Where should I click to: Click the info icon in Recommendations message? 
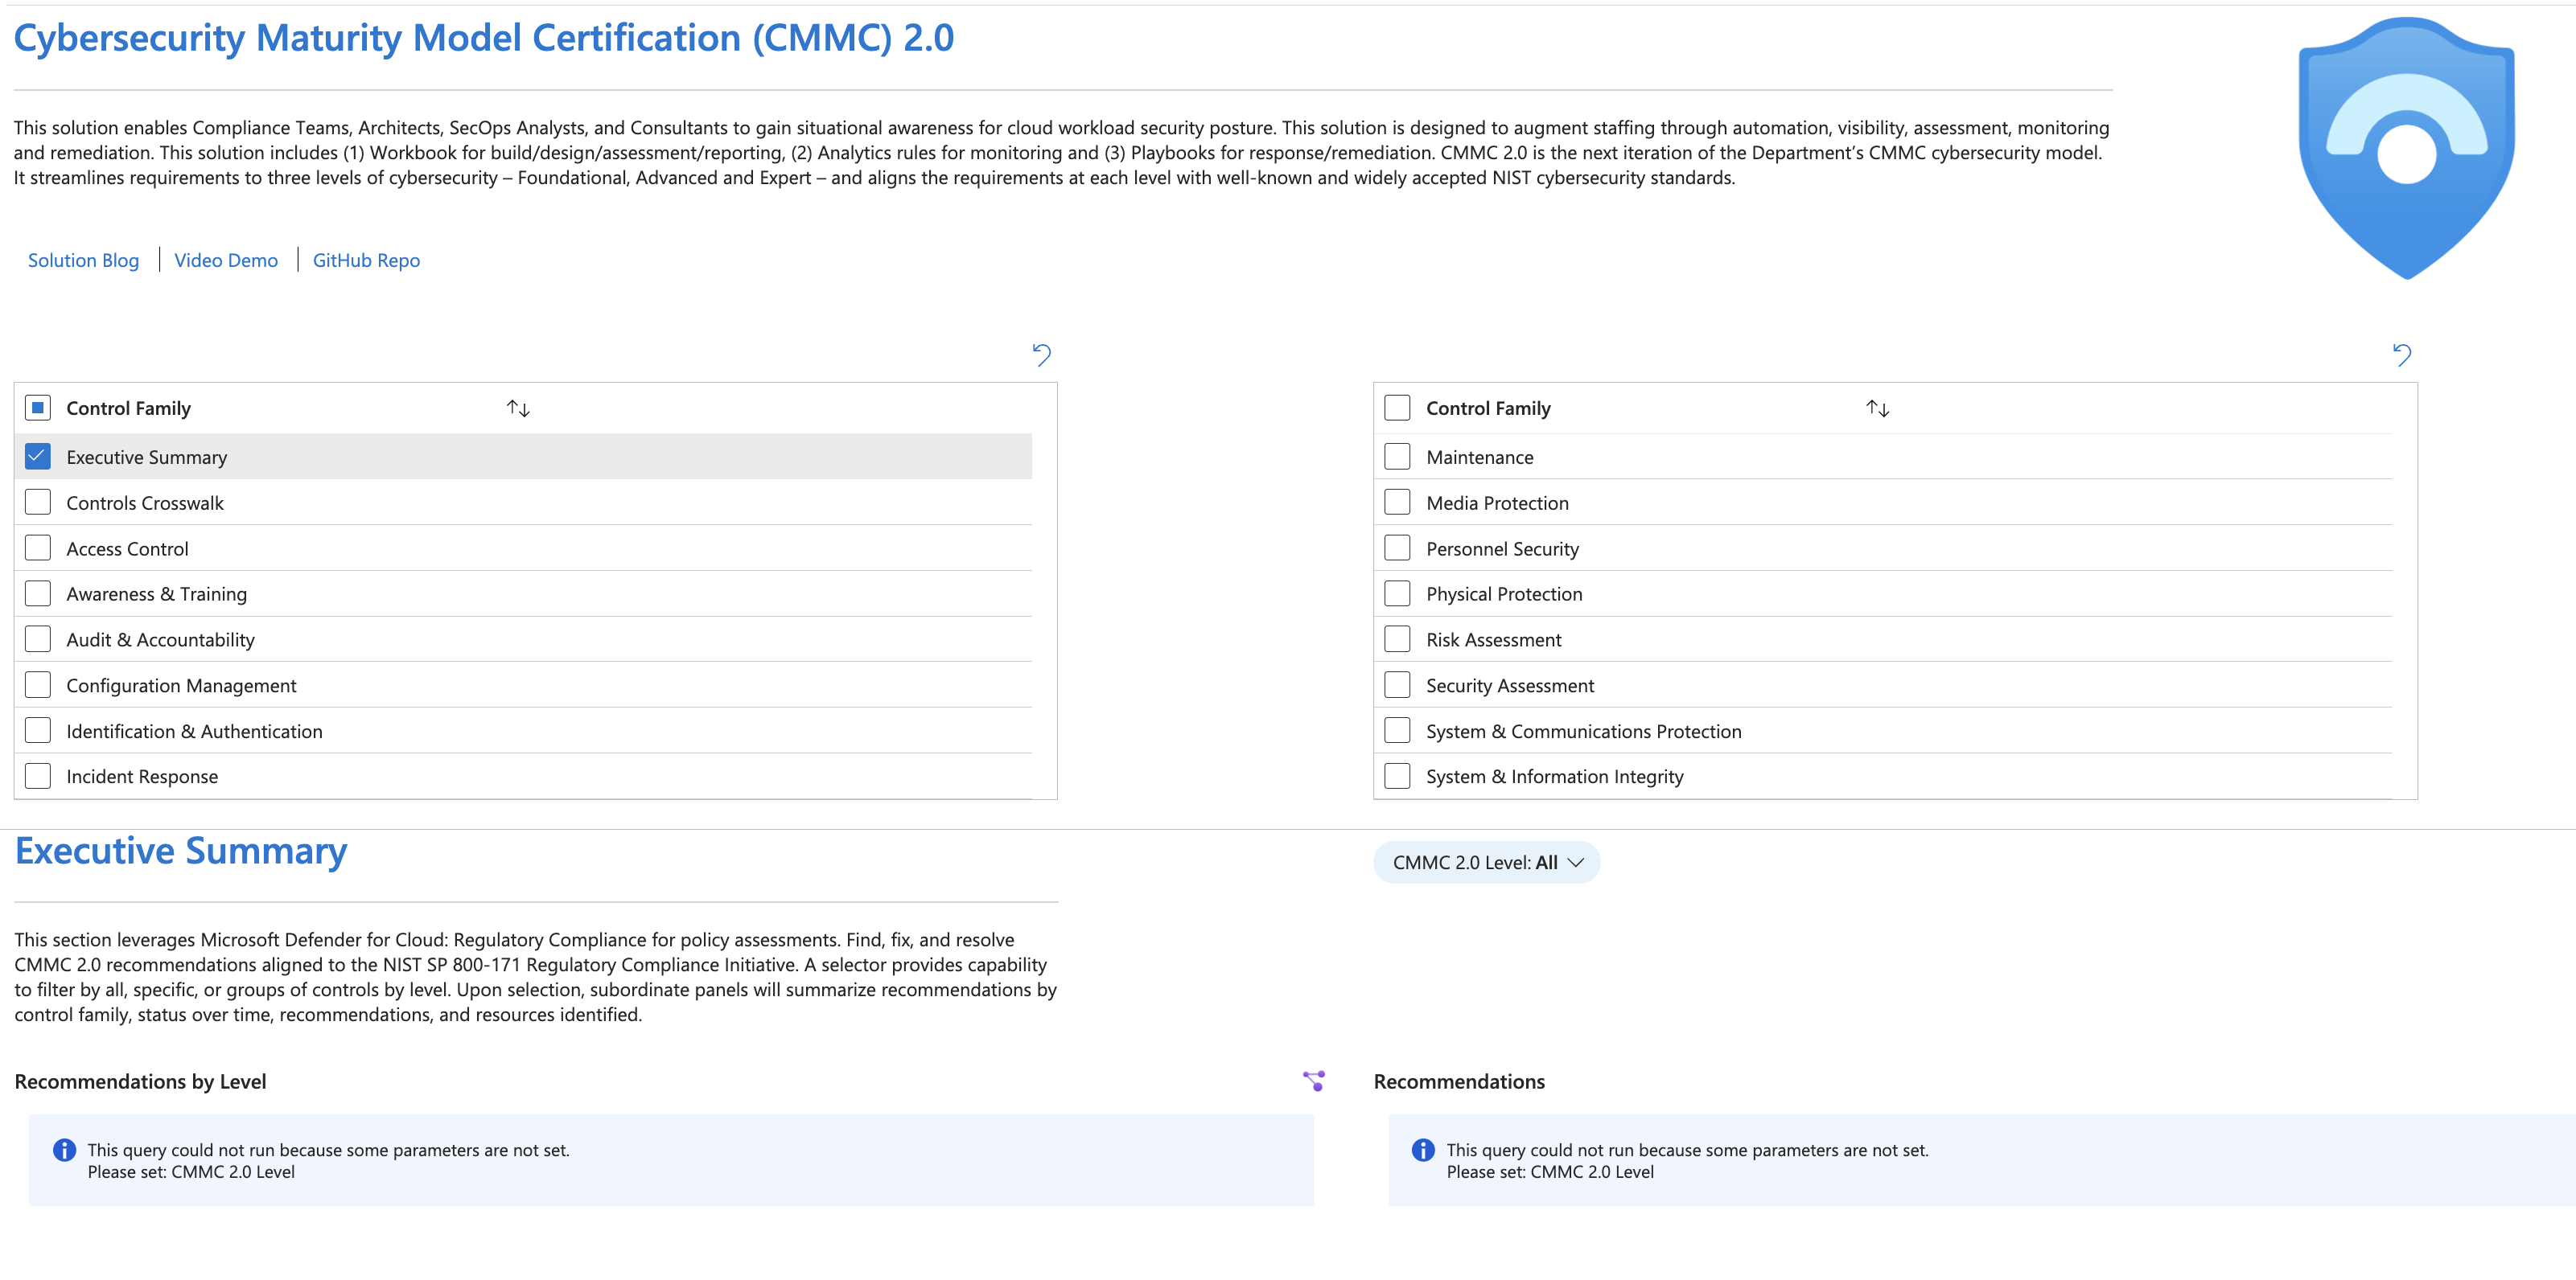tap(1423, 1150)
